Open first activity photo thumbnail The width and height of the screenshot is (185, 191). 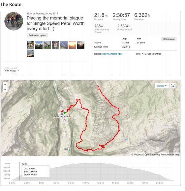tap(30, 45)
